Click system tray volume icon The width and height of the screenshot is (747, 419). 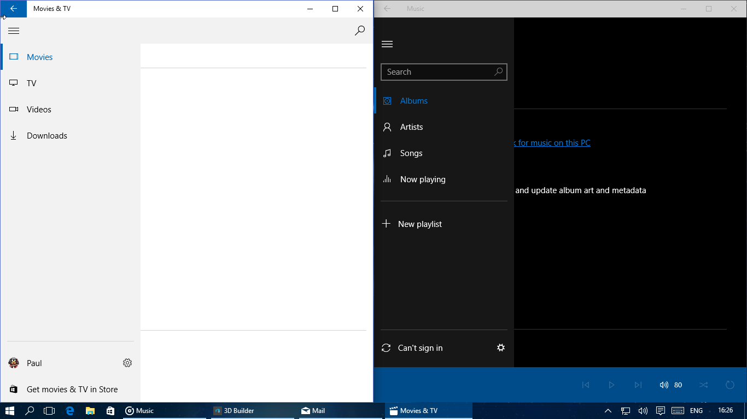[x=643, y=411]
